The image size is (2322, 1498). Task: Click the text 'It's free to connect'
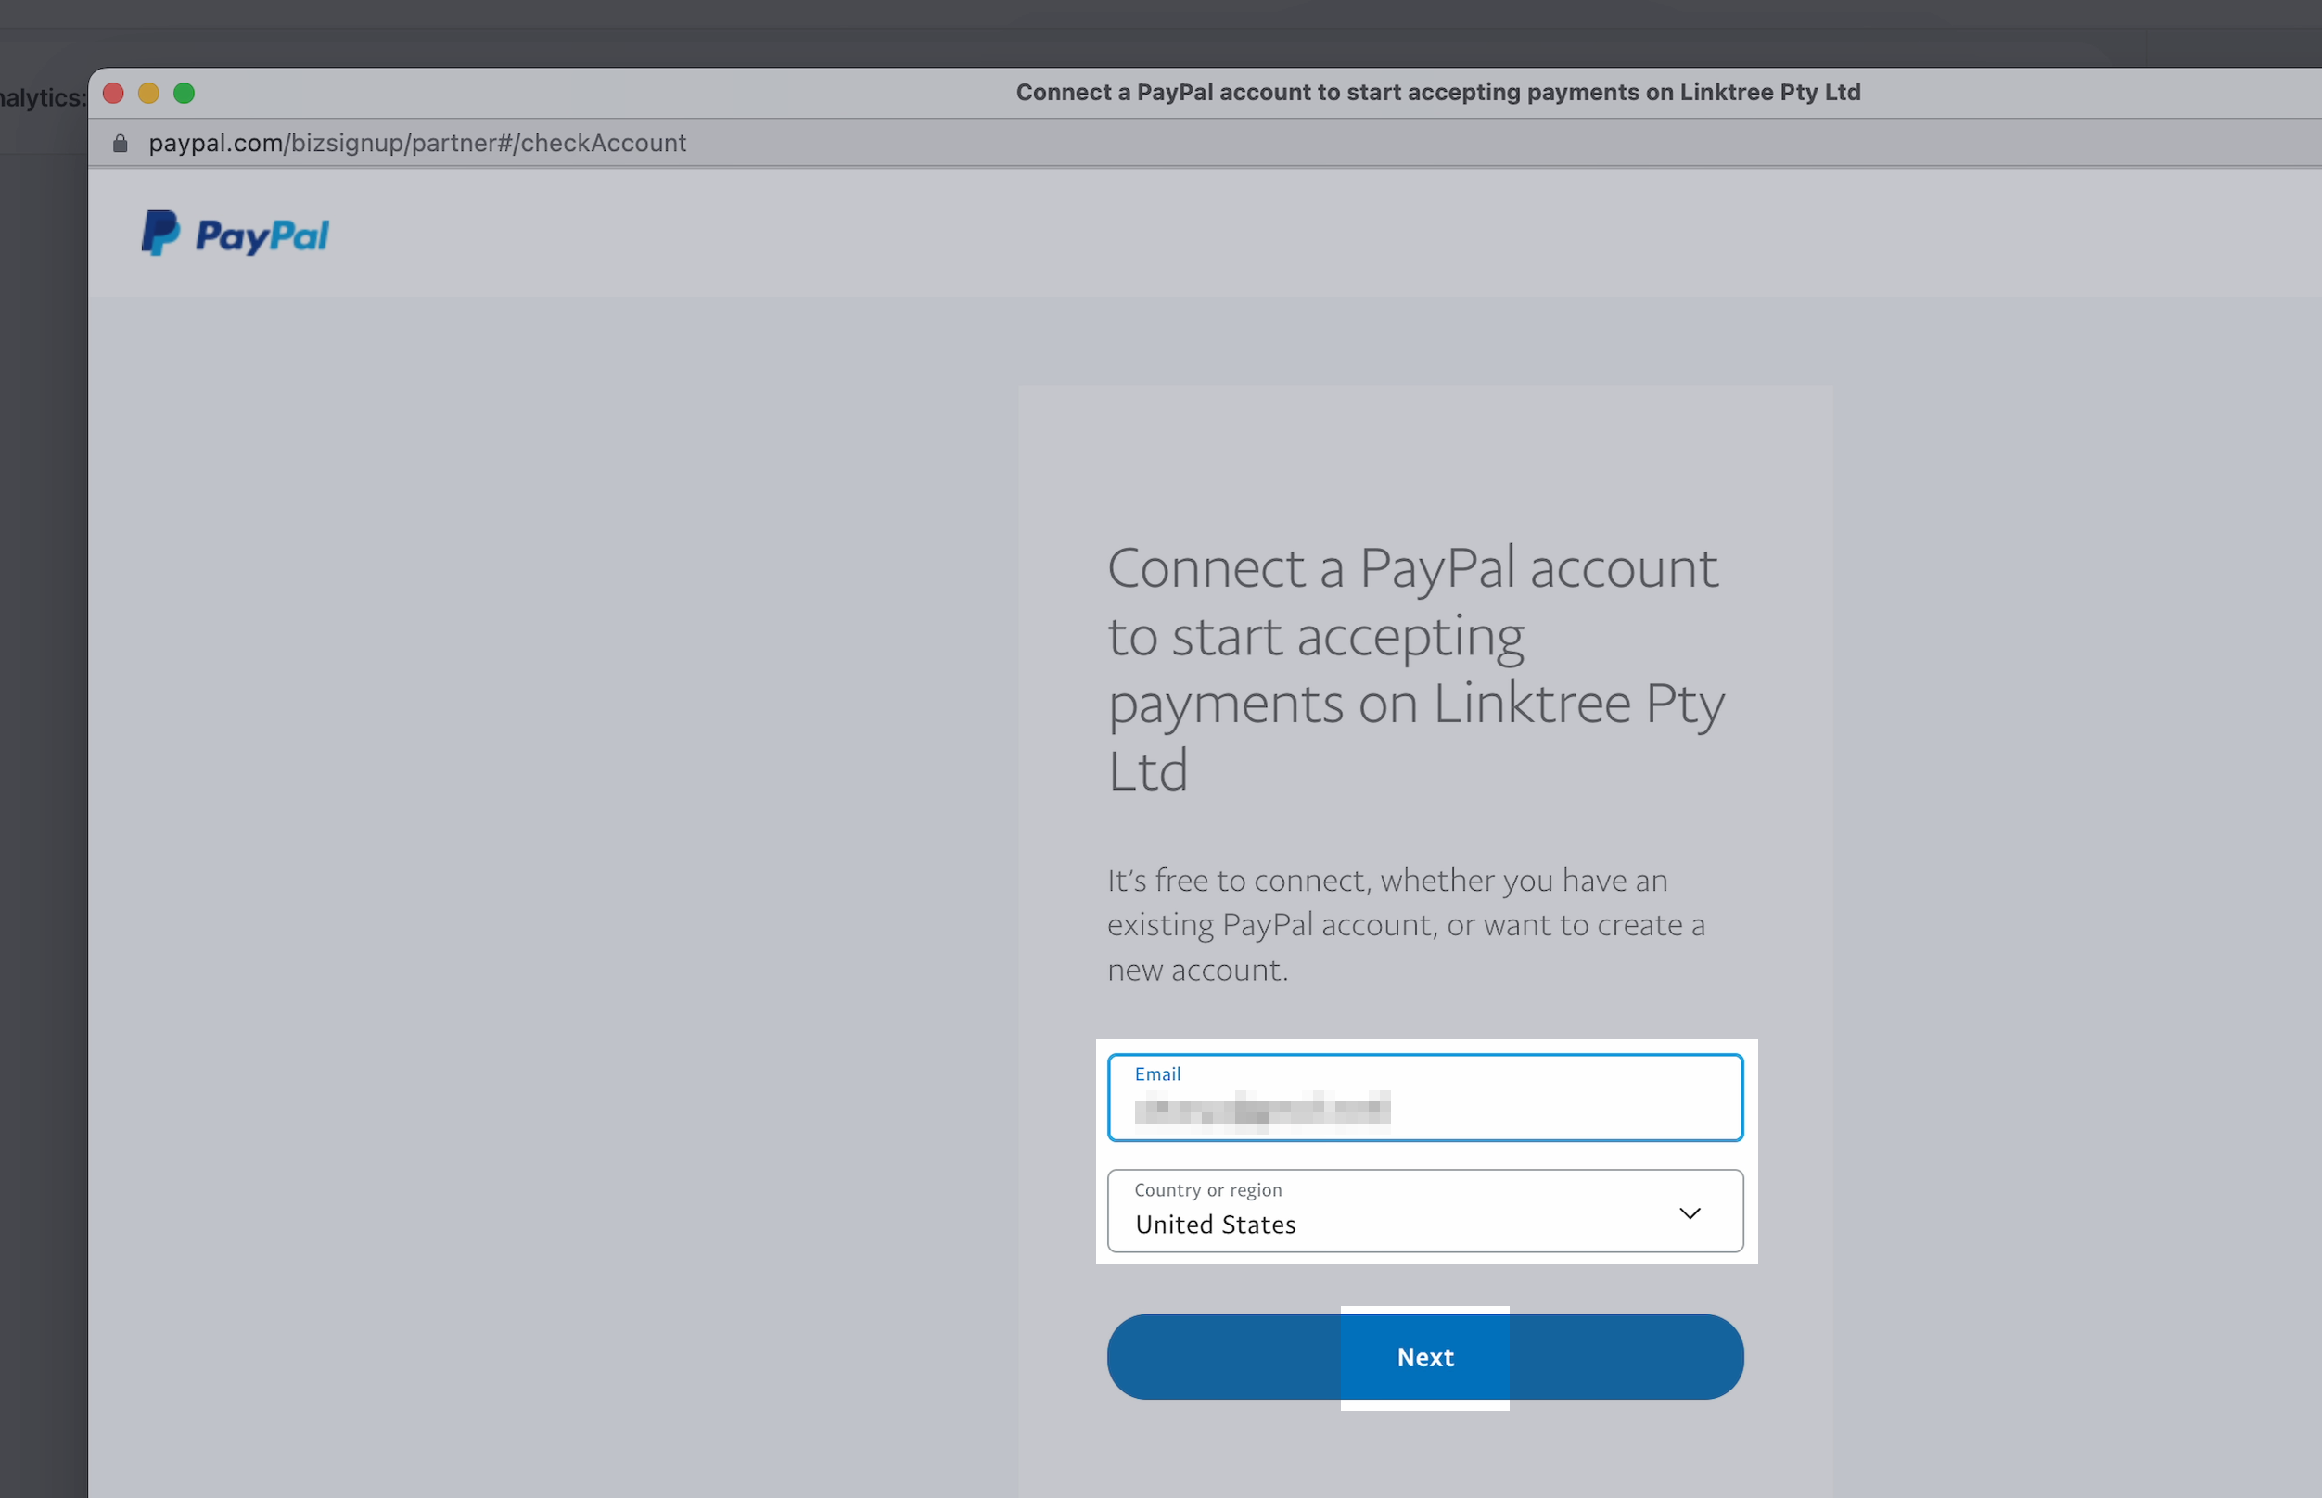pyautogui.click(x=1237, y=881)
